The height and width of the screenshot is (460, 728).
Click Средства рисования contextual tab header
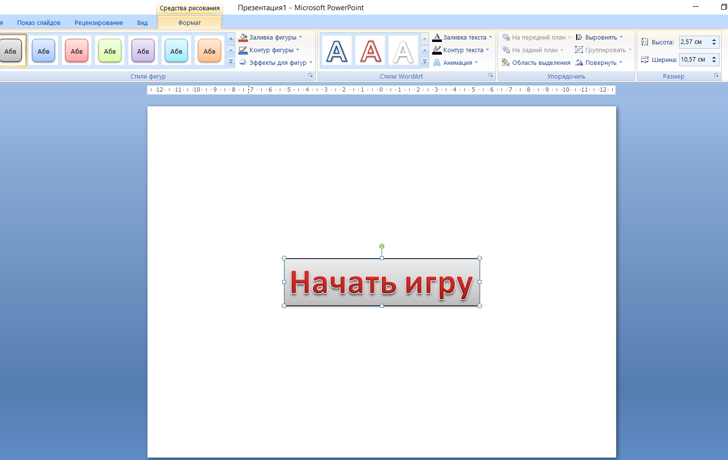[189, 8]
